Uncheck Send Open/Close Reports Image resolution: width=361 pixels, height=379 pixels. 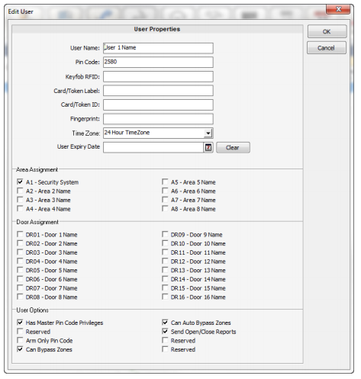165,331
